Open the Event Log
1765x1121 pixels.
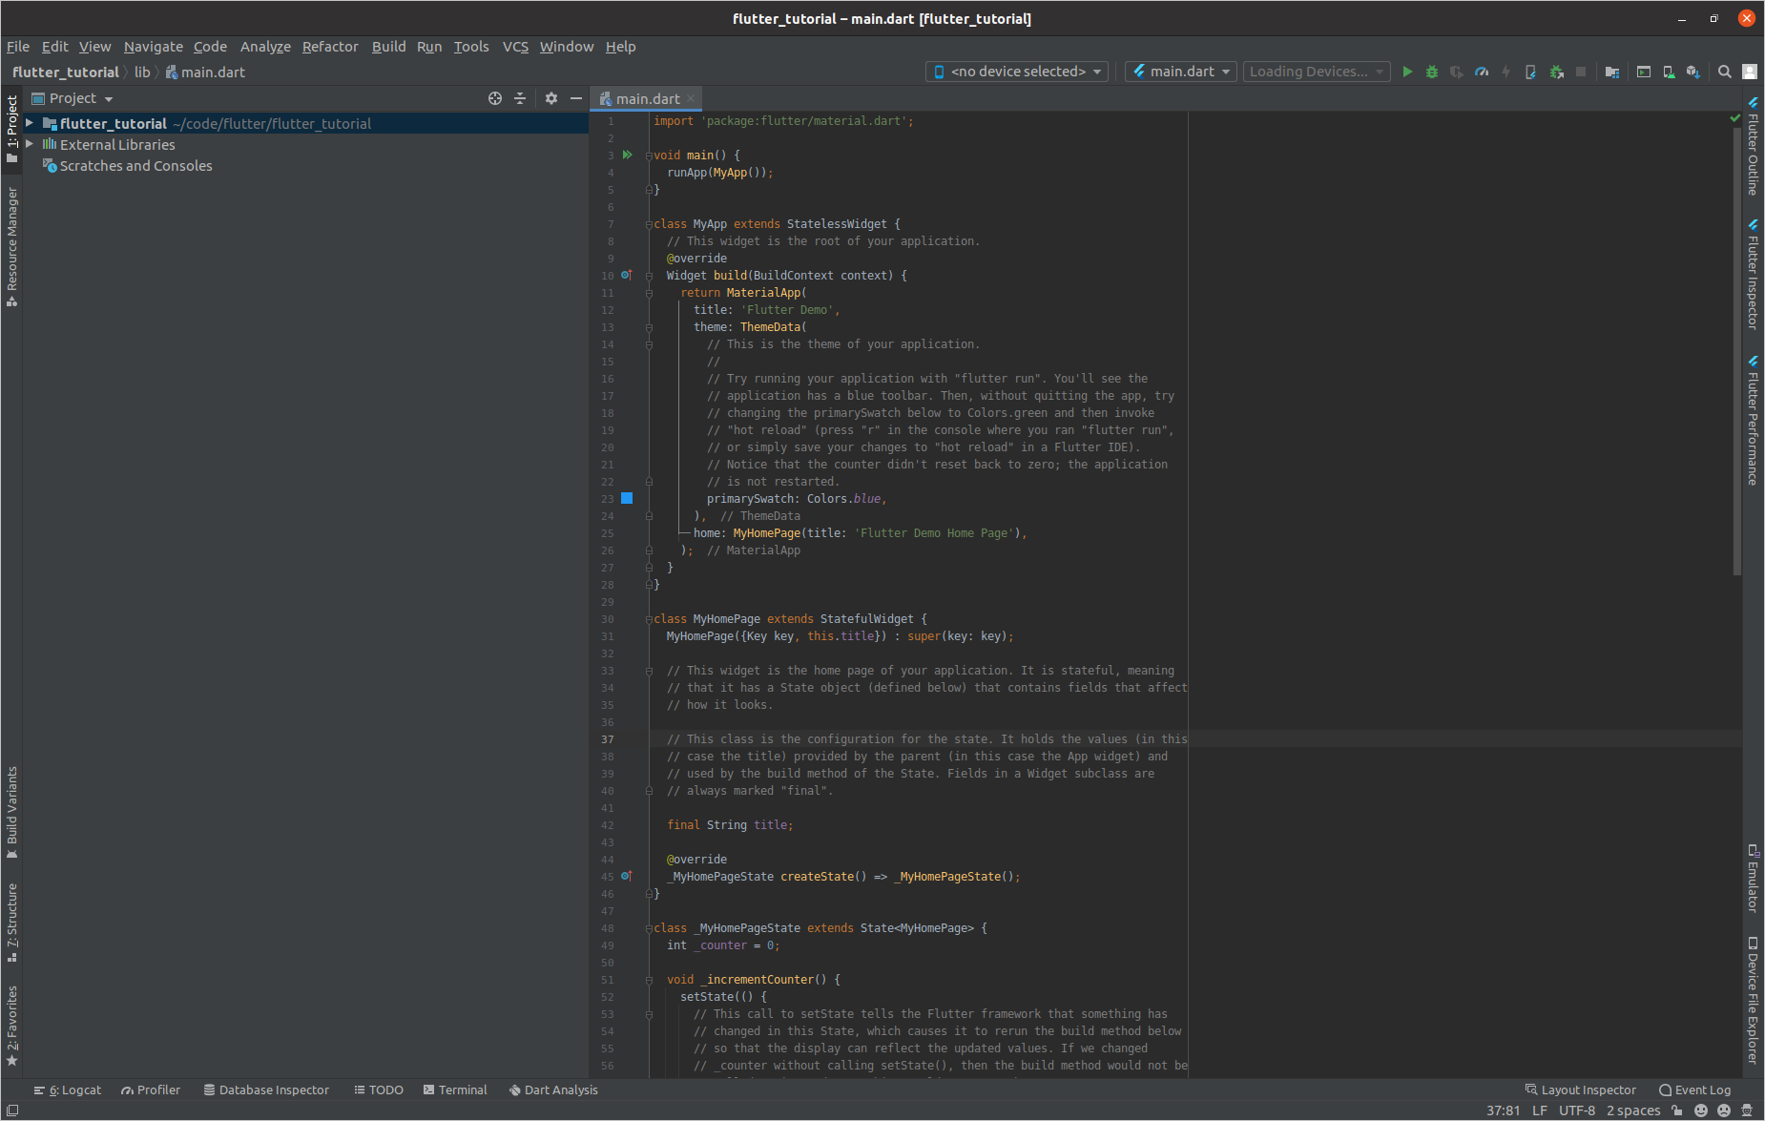[1694, 1090]
